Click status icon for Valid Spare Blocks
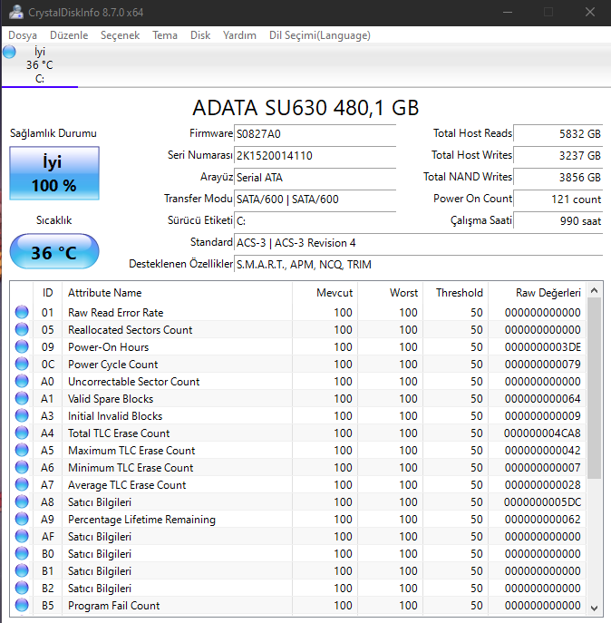611x623 pixels. 22,398
